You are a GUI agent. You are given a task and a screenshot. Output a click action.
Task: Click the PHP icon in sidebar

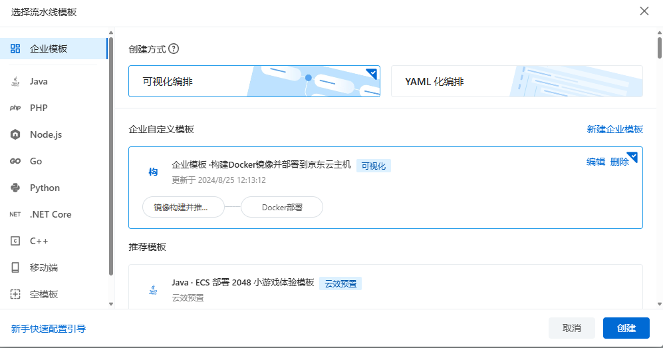pos(15,108)
